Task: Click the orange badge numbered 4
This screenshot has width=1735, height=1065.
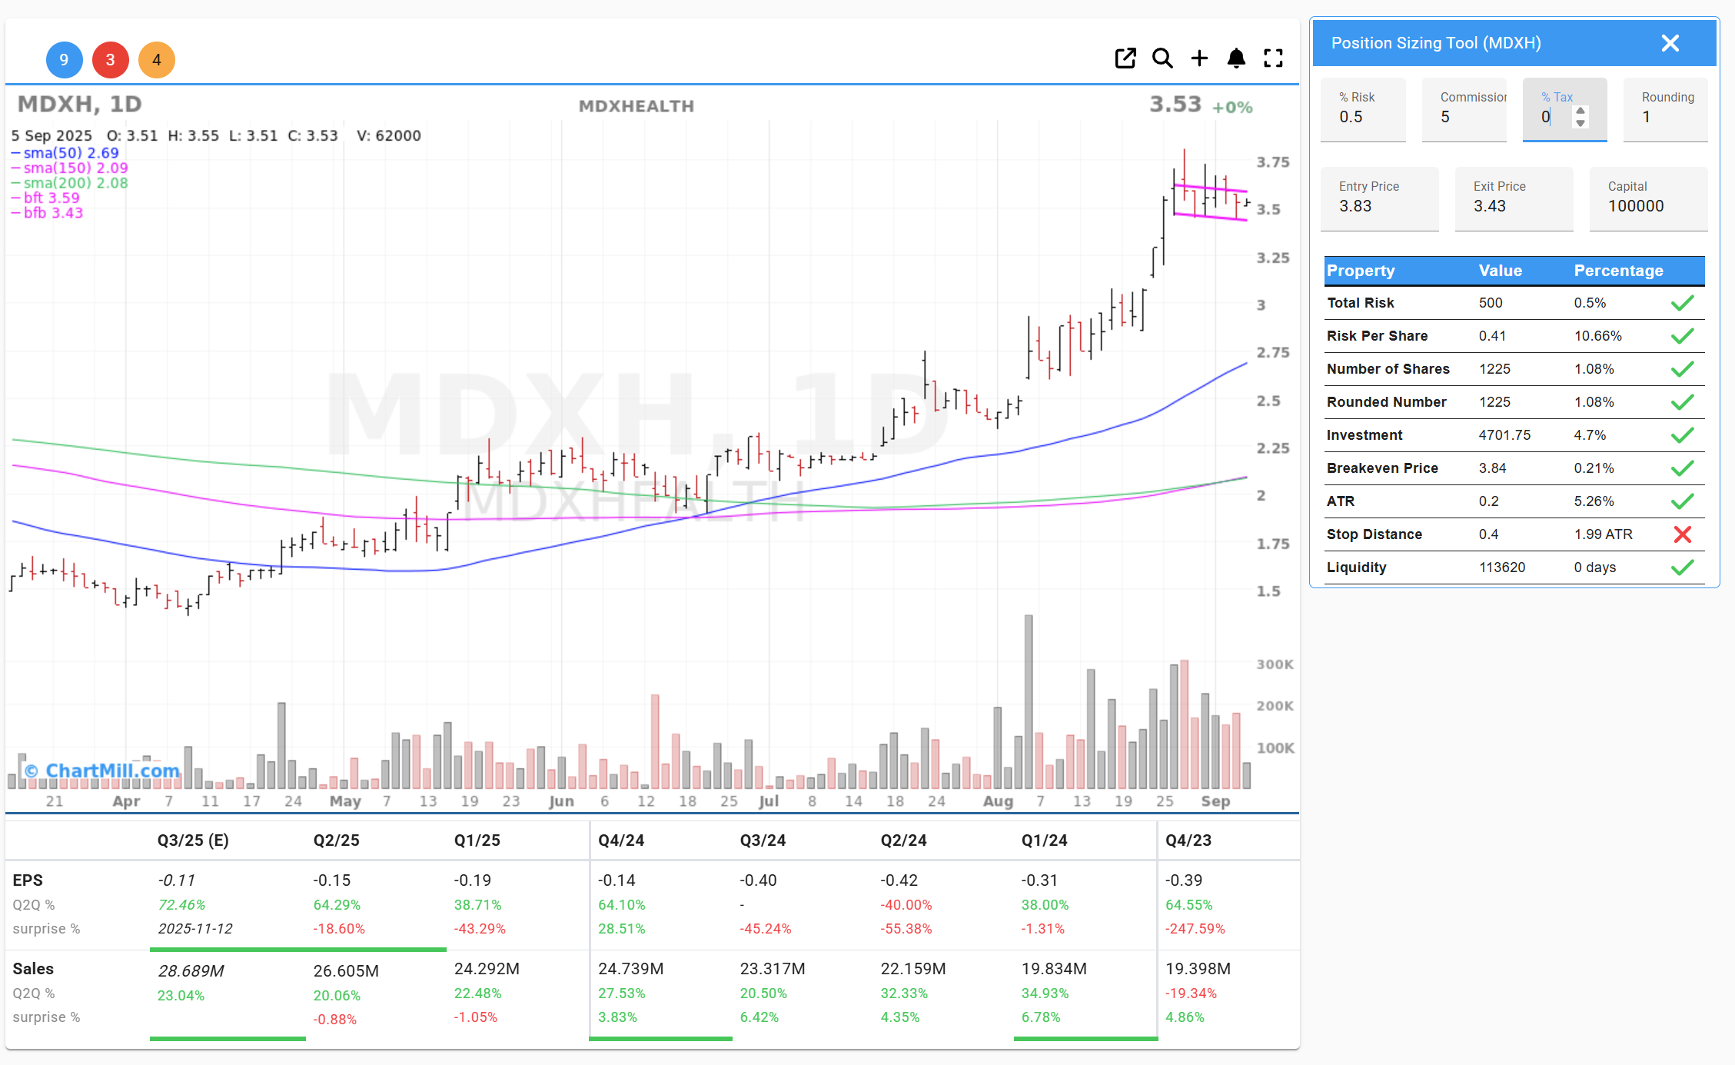Action: 157,60
